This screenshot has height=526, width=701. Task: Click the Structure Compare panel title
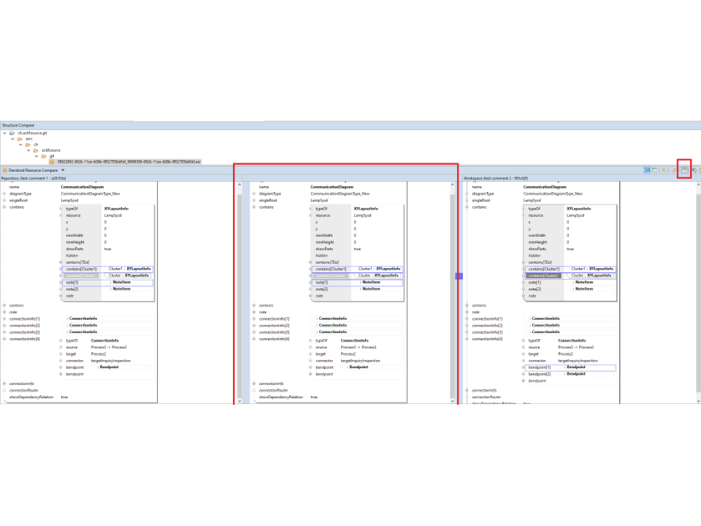tap(18, 125)
